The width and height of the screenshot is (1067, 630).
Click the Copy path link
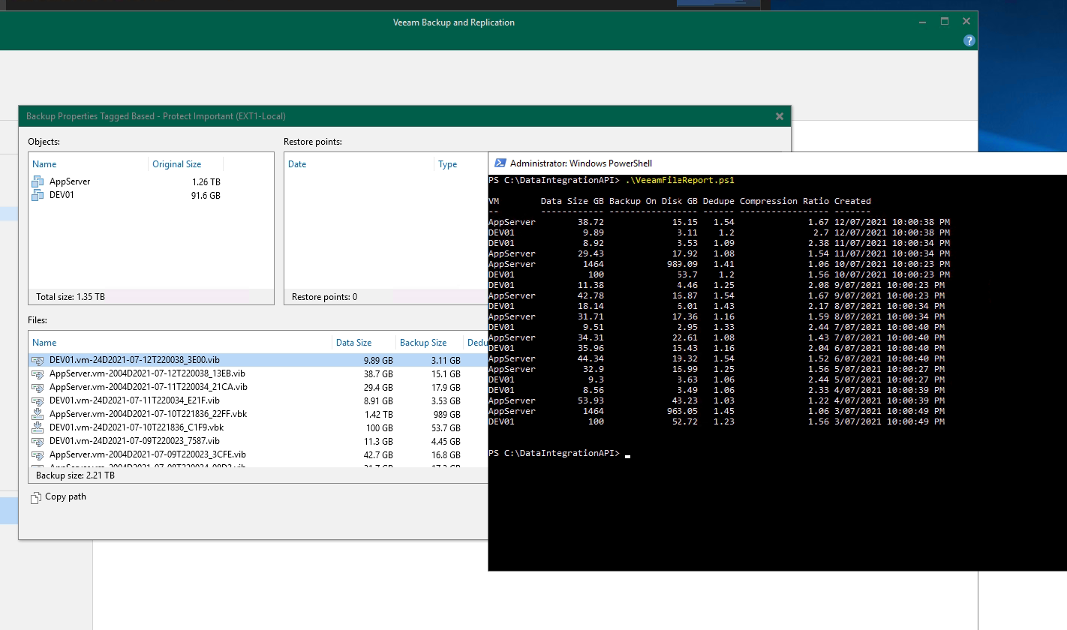[x=65, y=496]
